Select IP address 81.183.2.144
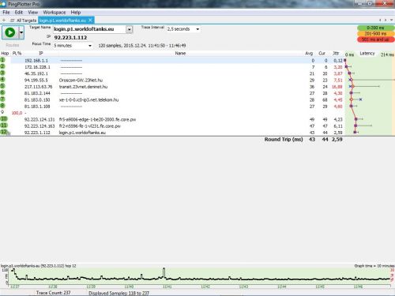This screenshot has width=395, height=296. [x=37, y=93]
